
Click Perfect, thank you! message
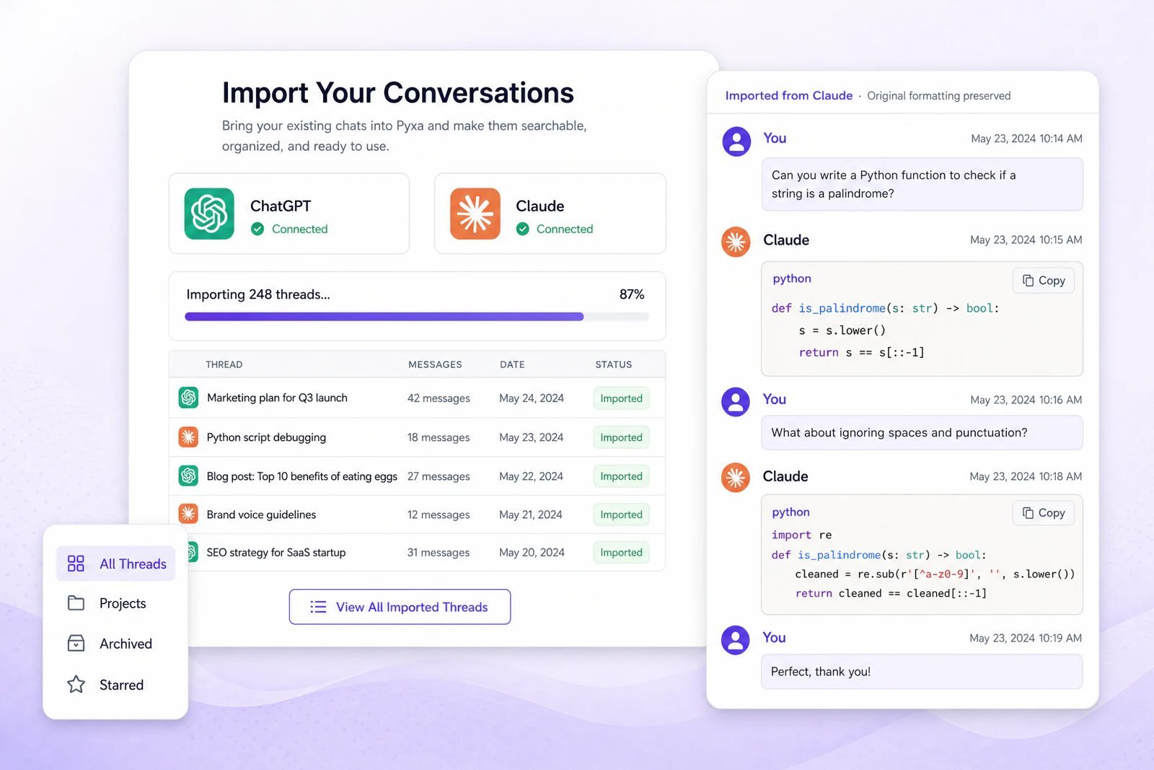click(922, 671)
